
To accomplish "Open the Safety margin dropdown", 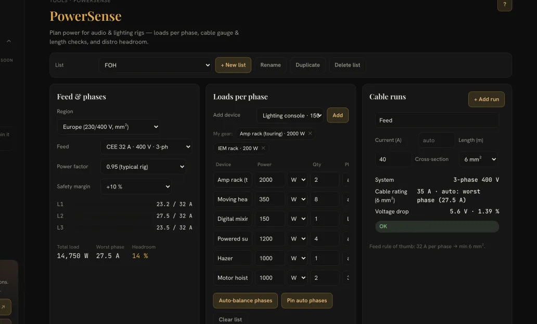I will 136,186.
